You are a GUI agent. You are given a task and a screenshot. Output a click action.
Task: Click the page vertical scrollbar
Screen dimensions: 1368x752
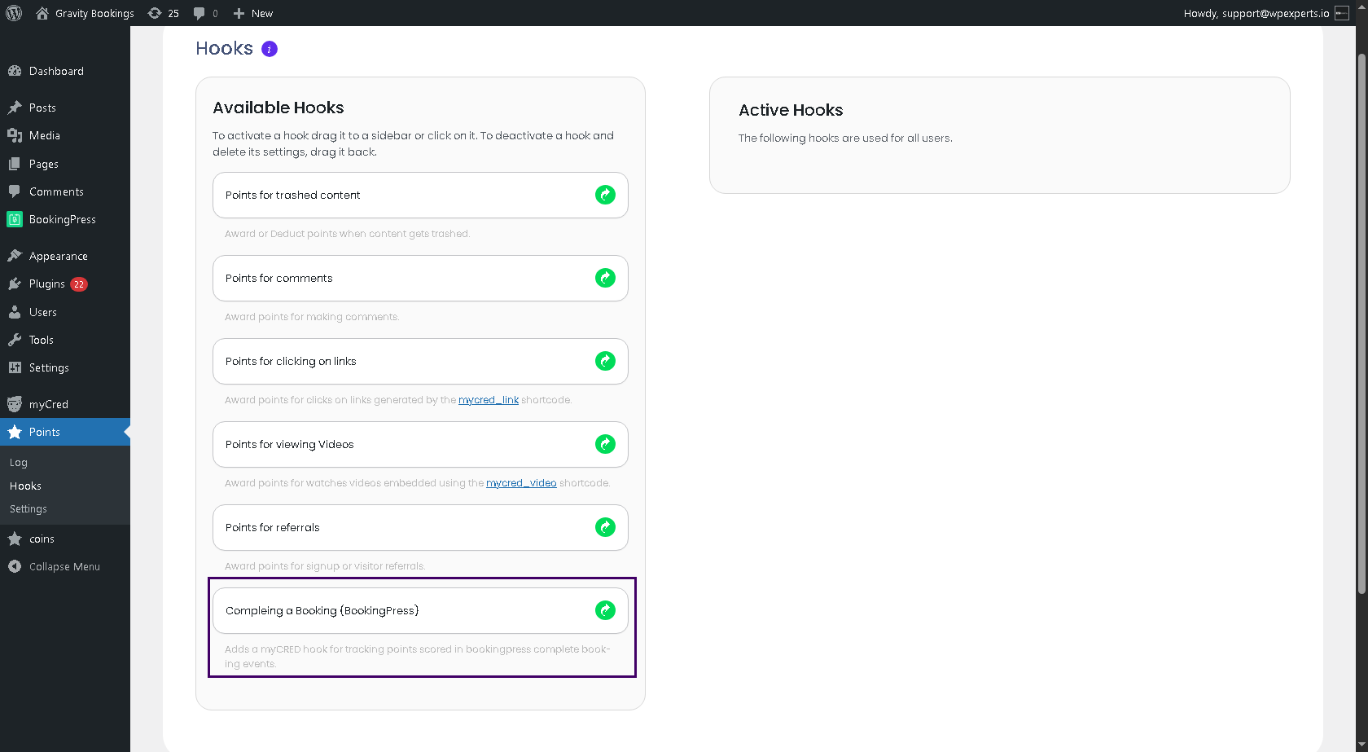[x=1361, y=326]
